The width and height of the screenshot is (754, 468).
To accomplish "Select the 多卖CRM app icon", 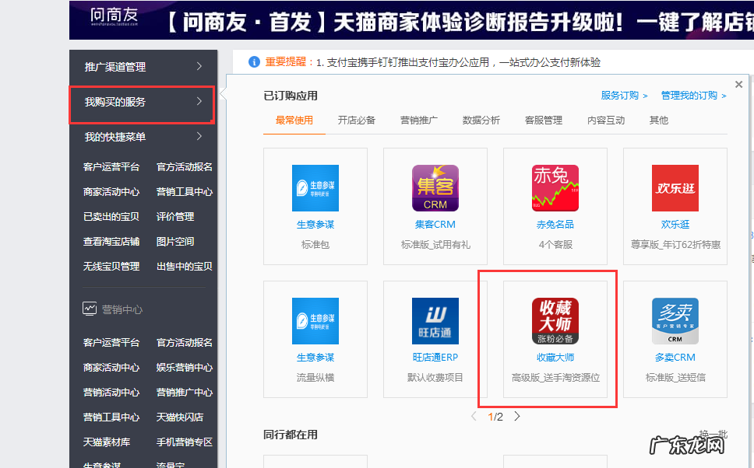I will click(675, 320).
